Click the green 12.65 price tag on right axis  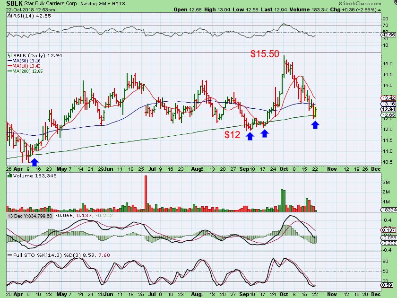point(388,115)
